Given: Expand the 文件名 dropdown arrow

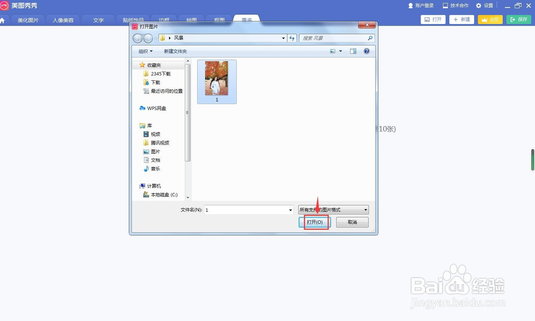Looking at the screenshot, I should (290, 210).
